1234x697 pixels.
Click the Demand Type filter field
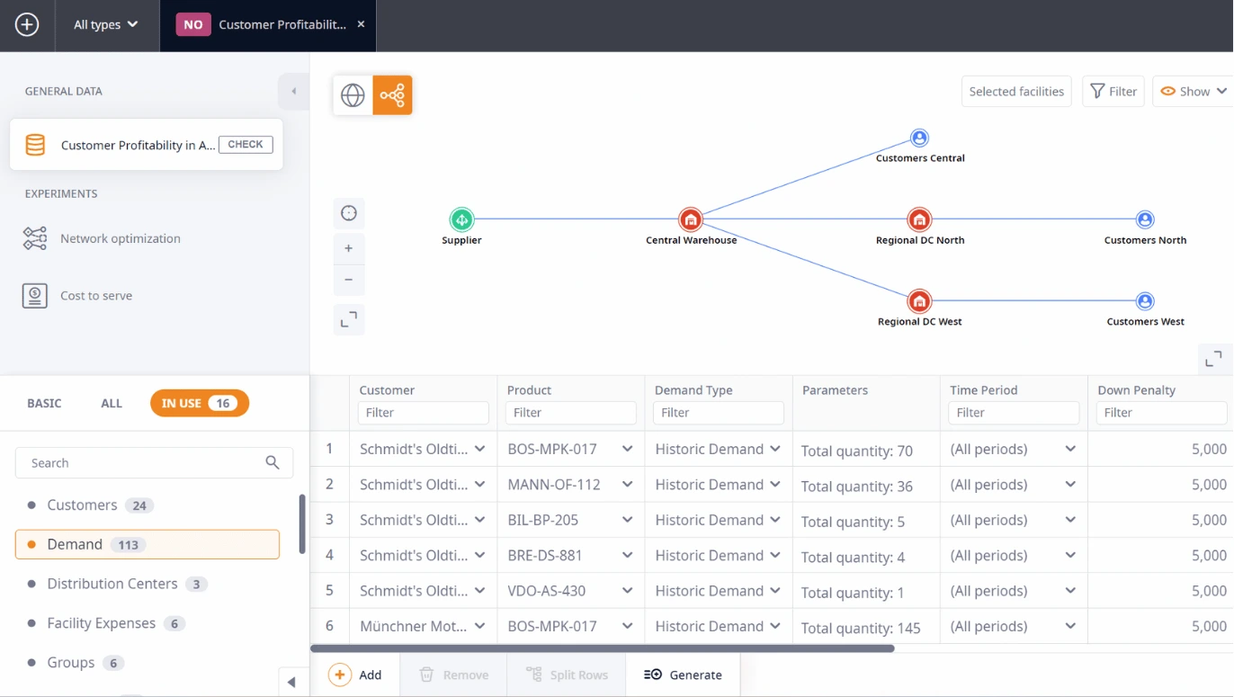(x=718, y=413)
